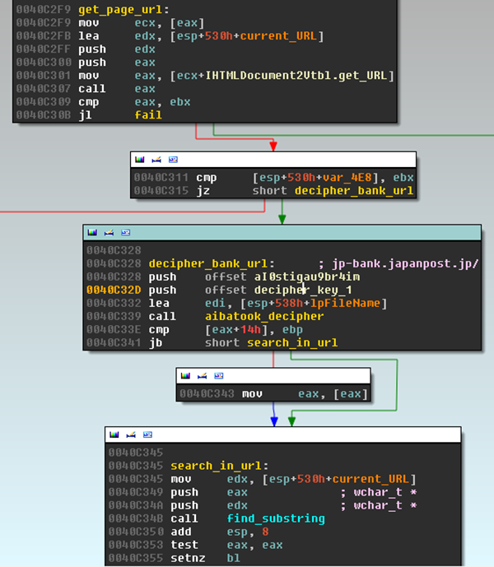494x567 pixels.
Task: Click the cmp eax, ebx instruction
Action: (x=134, y=102)
